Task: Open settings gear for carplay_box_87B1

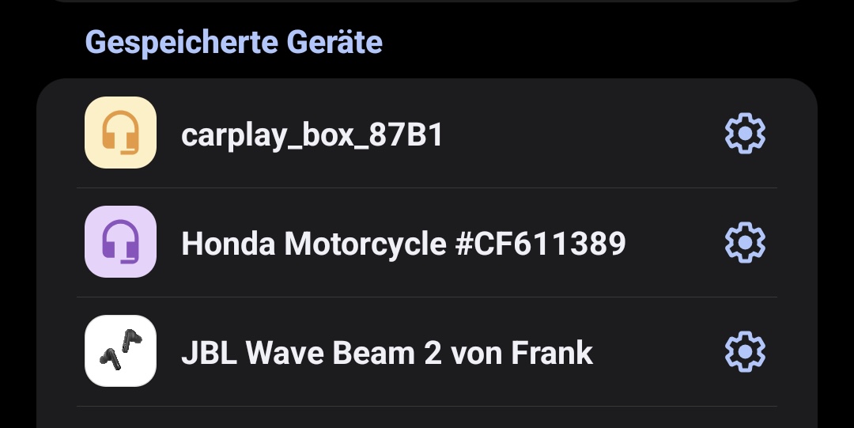Action: (x=745, y=134)
